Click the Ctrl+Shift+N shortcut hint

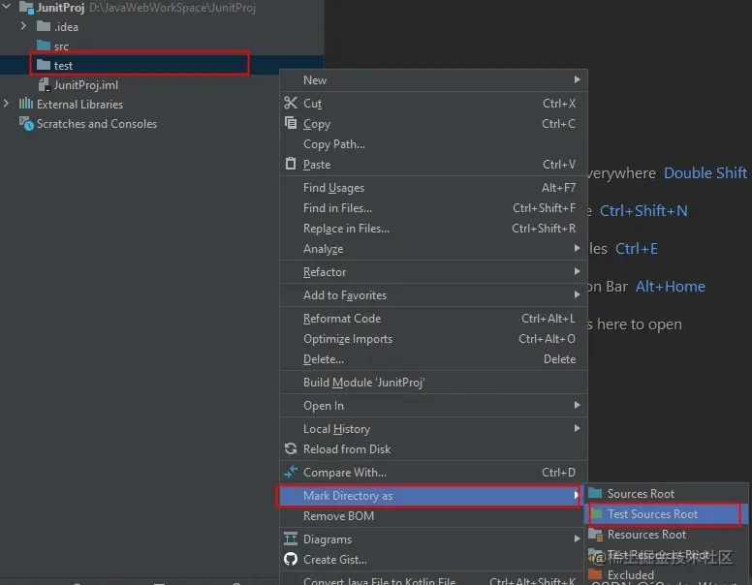643,210
